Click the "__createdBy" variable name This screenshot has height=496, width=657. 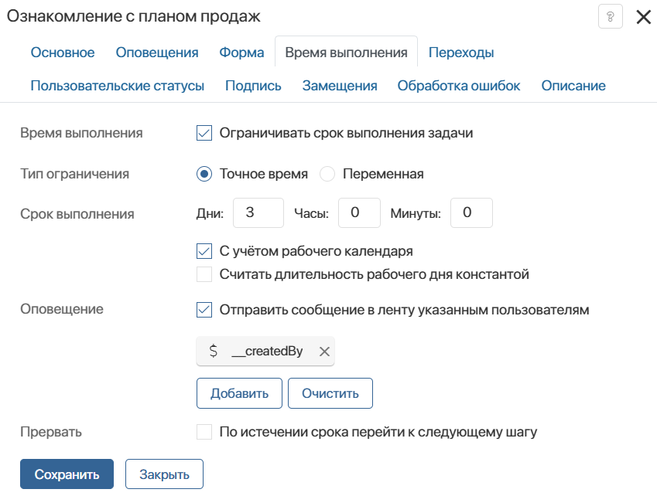267,352
